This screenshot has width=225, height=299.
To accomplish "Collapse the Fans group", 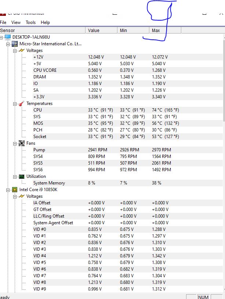I will click(x=15, y=144).
